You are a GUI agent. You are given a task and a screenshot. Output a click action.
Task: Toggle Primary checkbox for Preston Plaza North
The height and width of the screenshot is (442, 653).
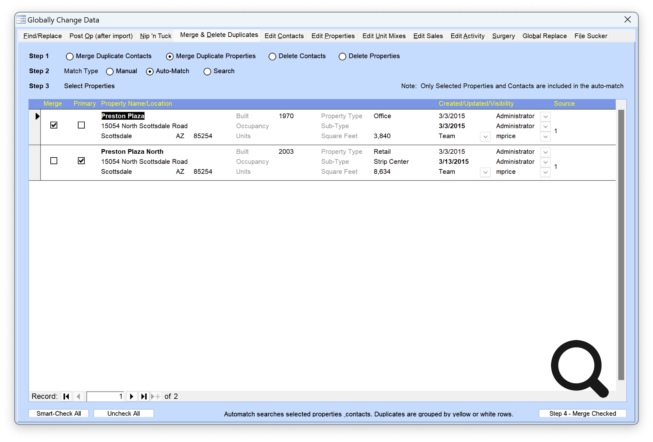(x=81, y=161)
